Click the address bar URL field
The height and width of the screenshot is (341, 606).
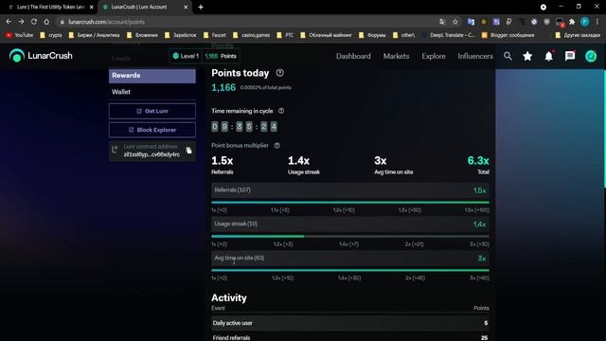tap(247, 22)
